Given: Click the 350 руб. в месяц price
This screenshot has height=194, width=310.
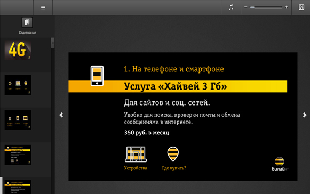Looking at the screenshot, I should pyautogui.click(x=147, y=133).
